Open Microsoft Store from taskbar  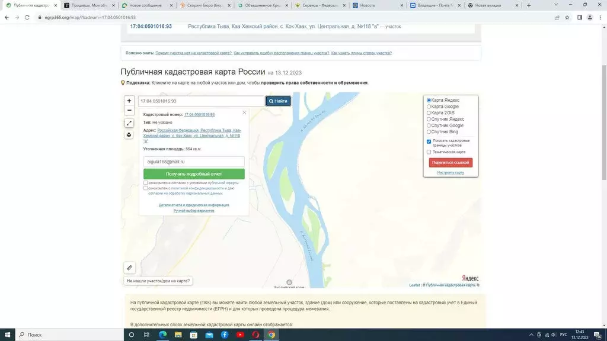tap(194, 335)
